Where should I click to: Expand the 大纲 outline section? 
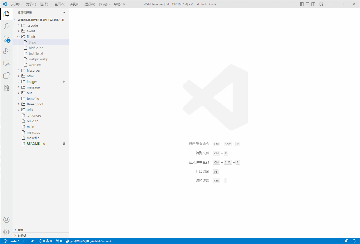[x=20, y=230]
